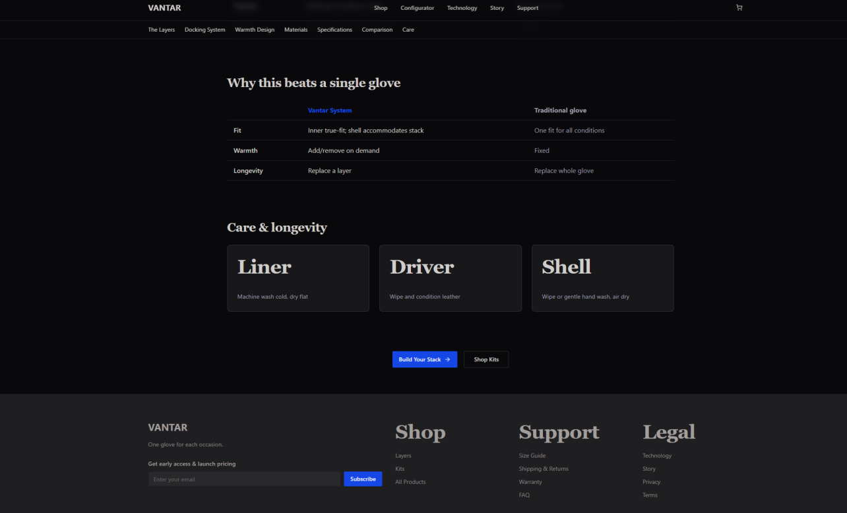
Task: Select the Driver care card
Action: 451,278
